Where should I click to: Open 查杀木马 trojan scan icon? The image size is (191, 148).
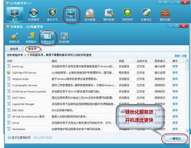point(52,15)
